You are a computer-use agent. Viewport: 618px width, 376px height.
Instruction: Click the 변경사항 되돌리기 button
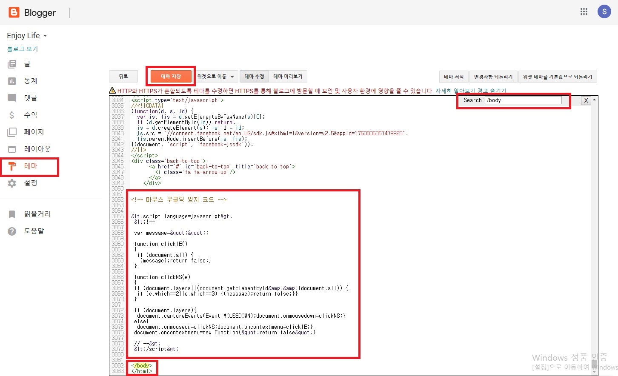(x=493, y=77)
